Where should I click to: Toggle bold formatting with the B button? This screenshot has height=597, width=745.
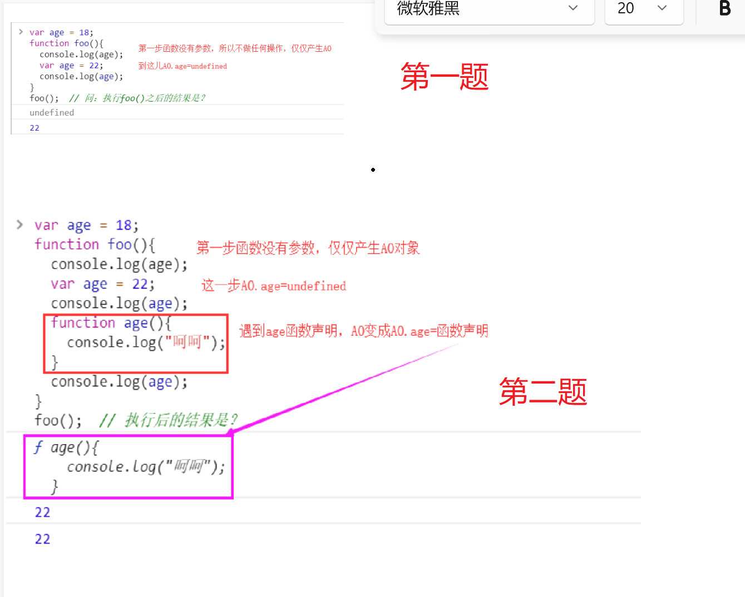click(724, 8)
